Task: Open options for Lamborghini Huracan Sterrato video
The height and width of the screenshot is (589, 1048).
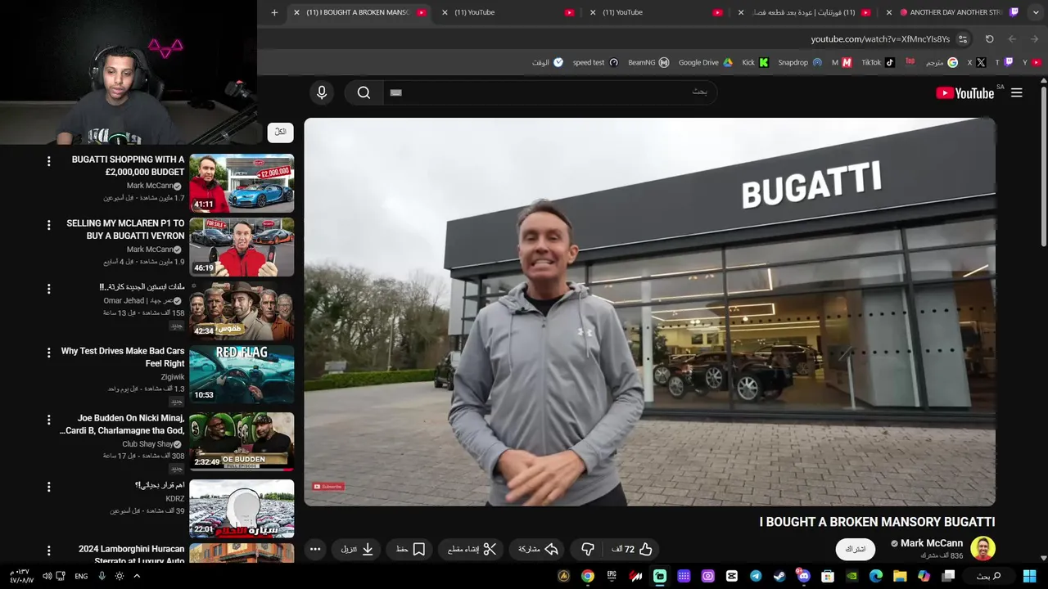Action: point(48,551)
